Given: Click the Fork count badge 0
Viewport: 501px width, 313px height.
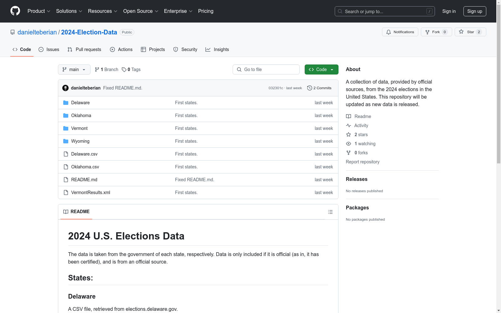Looking at the screenshot, I should point(445,32).
